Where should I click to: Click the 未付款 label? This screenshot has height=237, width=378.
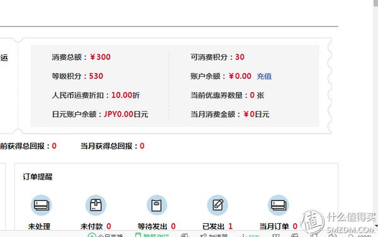point(91,226)
